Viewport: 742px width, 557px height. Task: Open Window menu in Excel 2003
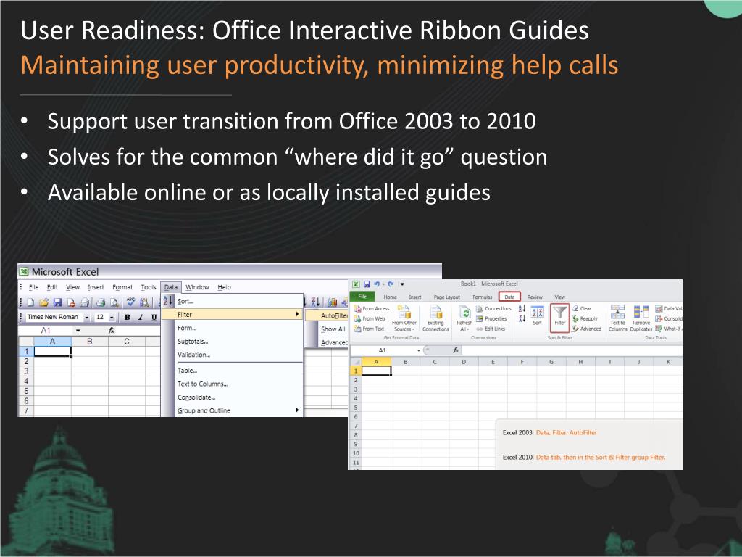[197, 287]
